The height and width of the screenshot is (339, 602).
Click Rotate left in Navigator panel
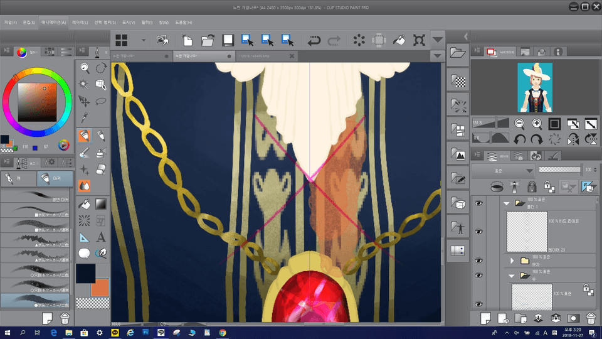519,139
